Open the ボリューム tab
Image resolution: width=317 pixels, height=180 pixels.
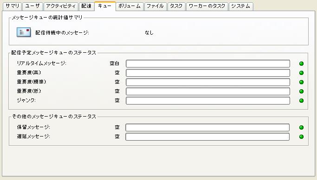coord(129,6)
